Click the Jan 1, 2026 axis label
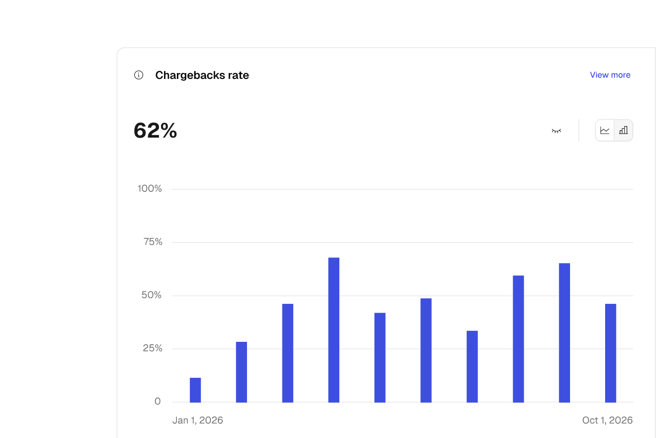Viewport: 656px width, 438px height. pyautogui.click(x=198, y=420)
